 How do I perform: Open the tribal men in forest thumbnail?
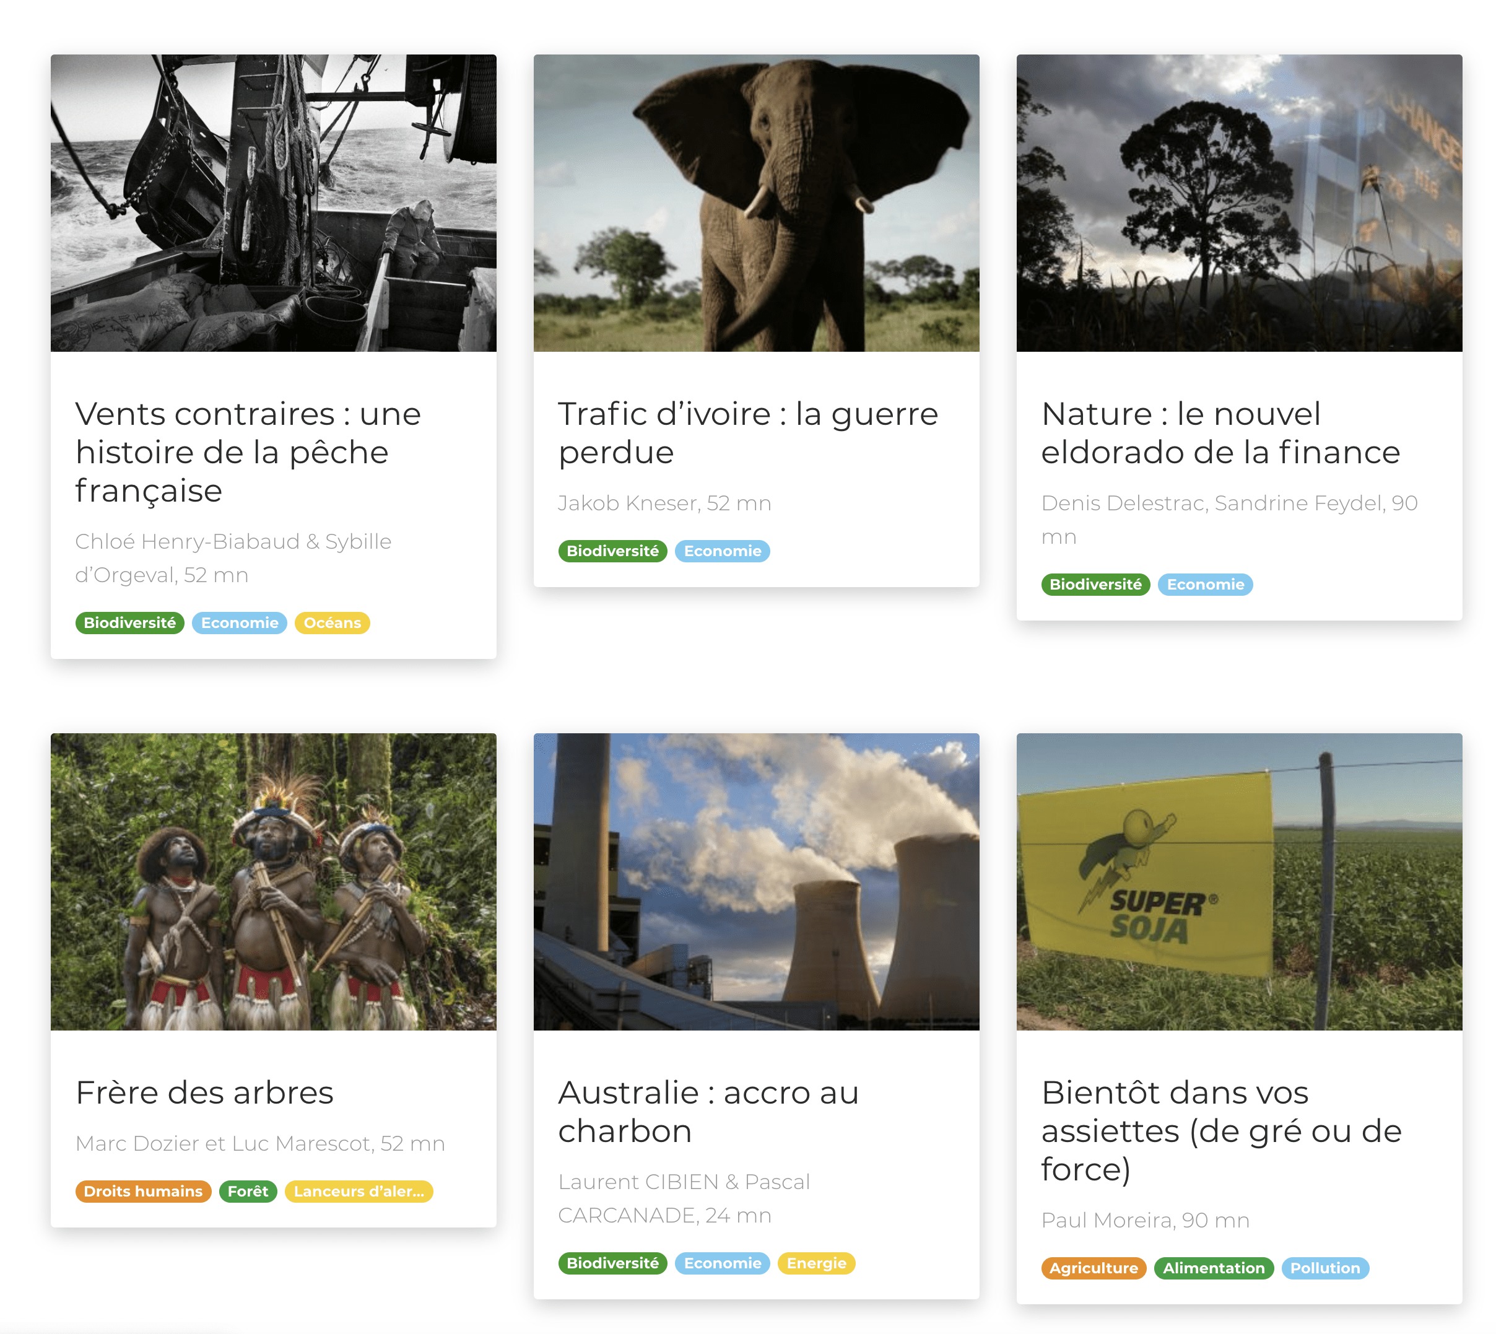(274, 882)
